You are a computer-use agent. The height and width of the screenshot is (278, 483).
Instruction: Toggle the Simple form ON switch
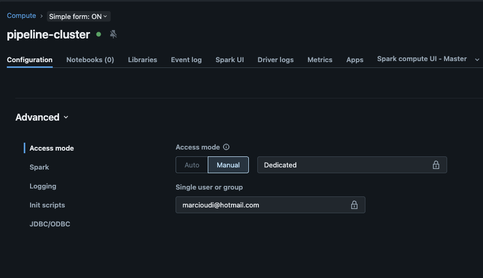click(x=78, y=16)
